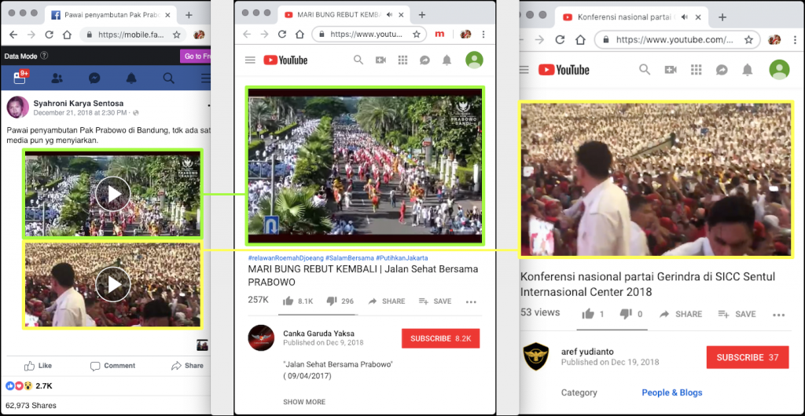Click the Facebook friends icon
The height and width of the screenshot is (416, 805).
57,78
